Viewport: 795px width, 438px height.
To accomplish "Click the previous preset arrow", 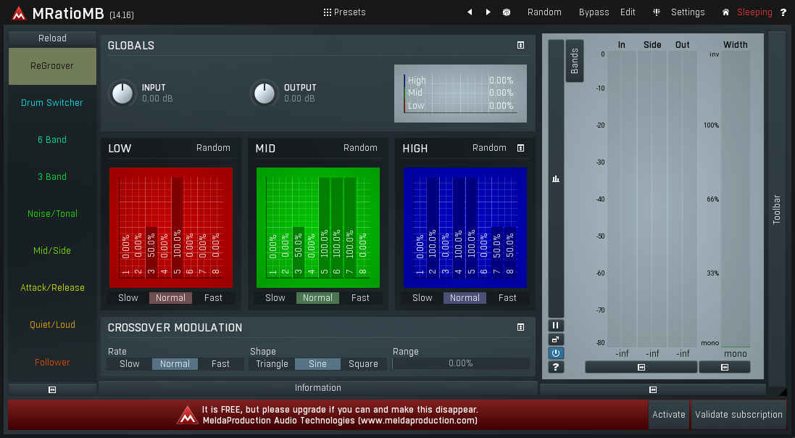I will coord(470,12).
